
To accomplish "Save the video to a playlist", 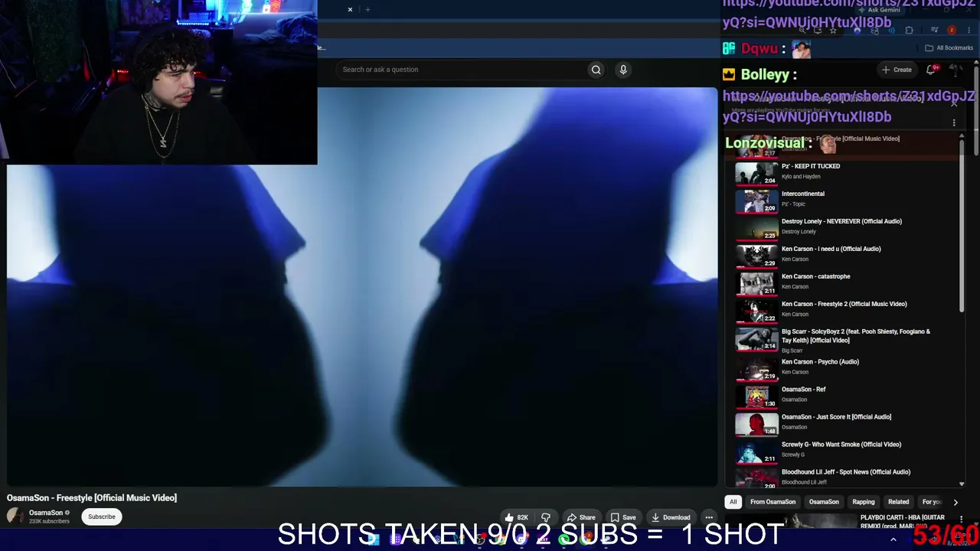I will tap(622, 517).
